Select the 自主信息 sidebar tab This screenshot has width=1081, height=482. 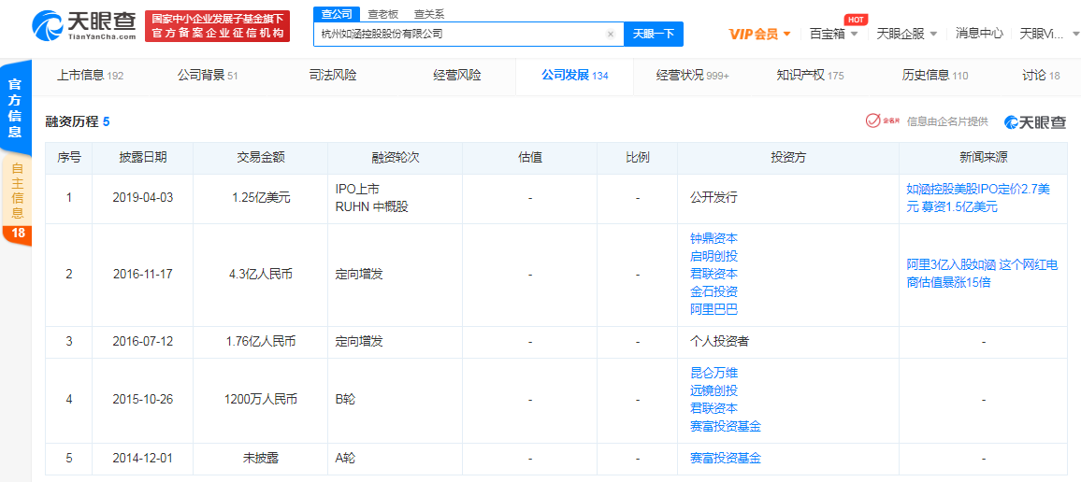pos(17,191)
